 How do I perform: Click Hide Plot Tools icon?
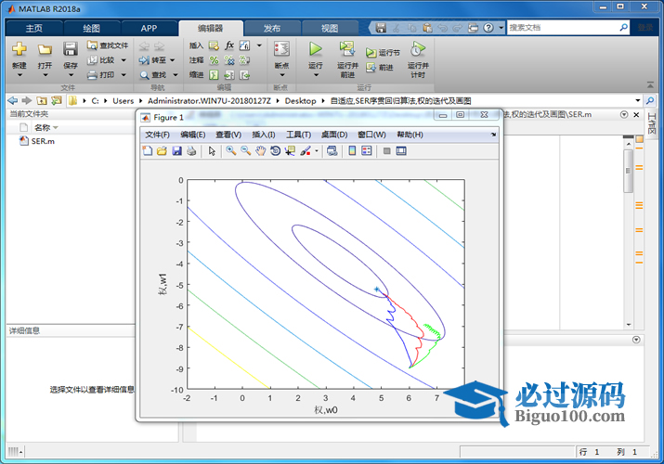coord(386,151)
